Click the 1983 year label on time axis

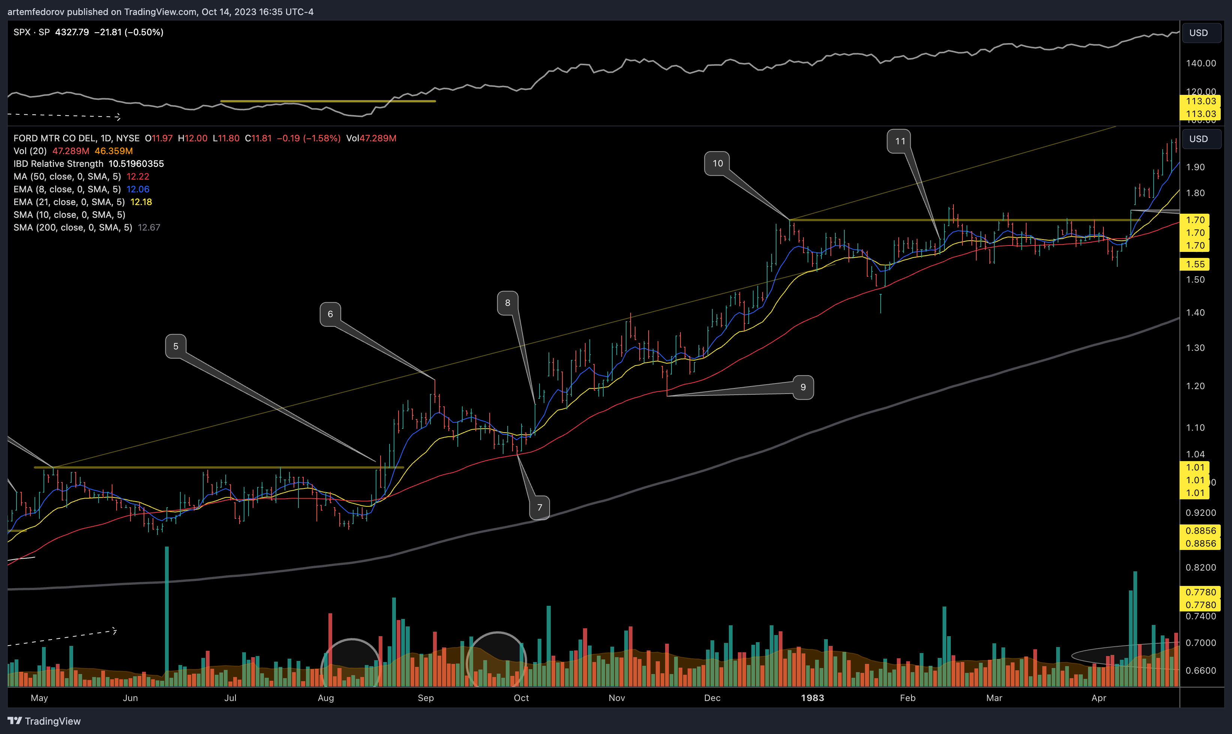coord(812,698)
